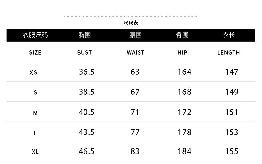Click the 胸围 column header
Screen dimensions: 262x164
coord(84,35)
